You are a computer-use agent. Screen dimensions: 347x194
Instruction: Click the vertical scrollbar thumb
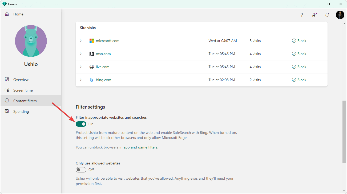pos(344,131)
